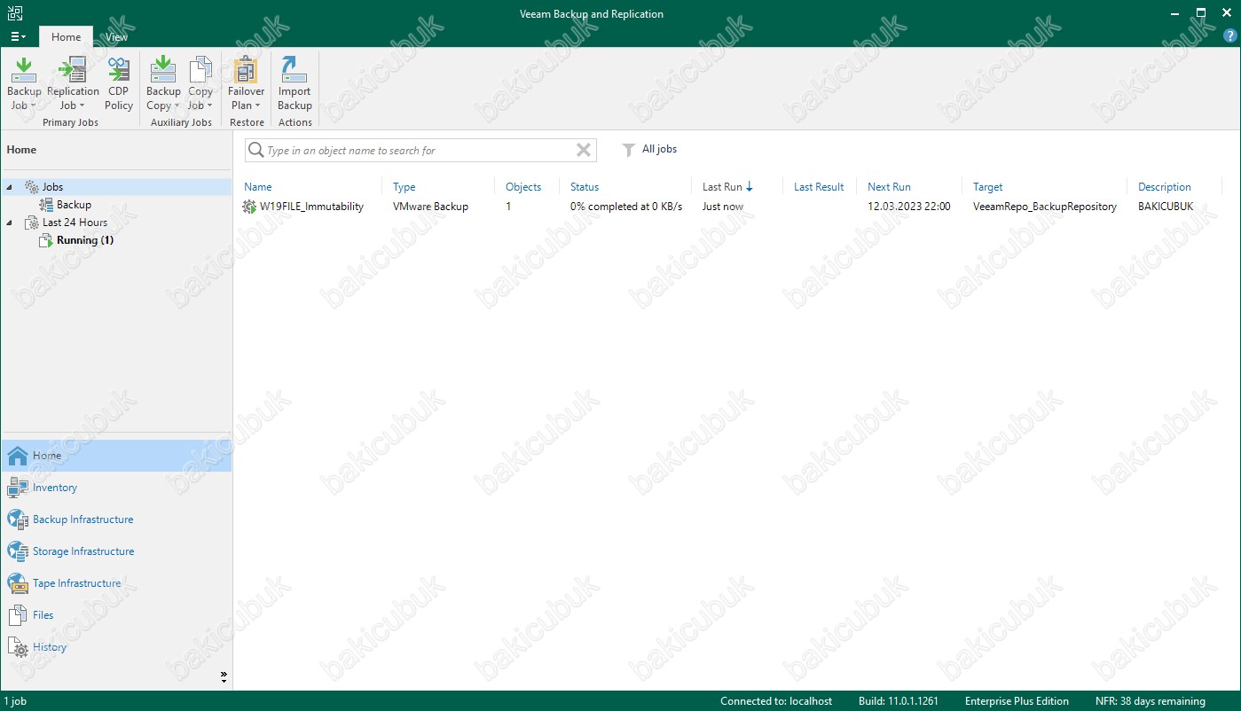Click the 0% completed status cell
This screenshot has height=711, width=1241.
click(x=626, y=207)
